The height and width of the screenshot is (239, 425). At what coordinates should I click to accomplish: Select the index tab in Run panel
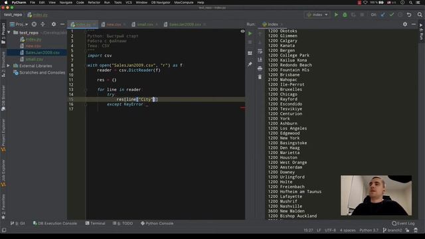[272, 24]
